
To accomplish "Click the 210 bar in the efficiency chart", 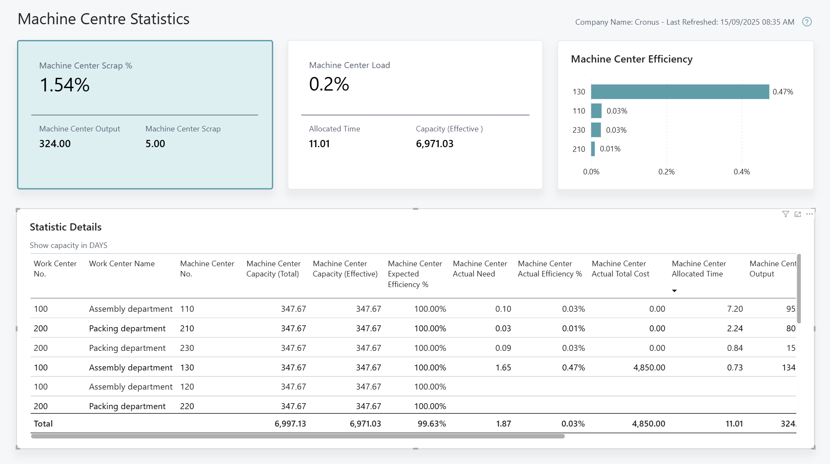I will [593, 149].
